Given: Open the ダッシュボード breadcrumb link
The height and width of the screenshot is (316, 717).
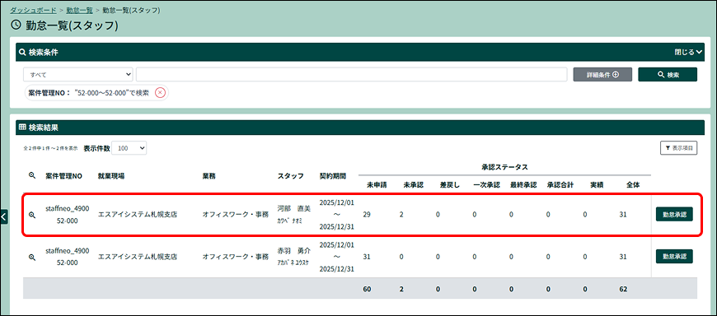Looking at the screenshot, I should [x=34, y=10].
